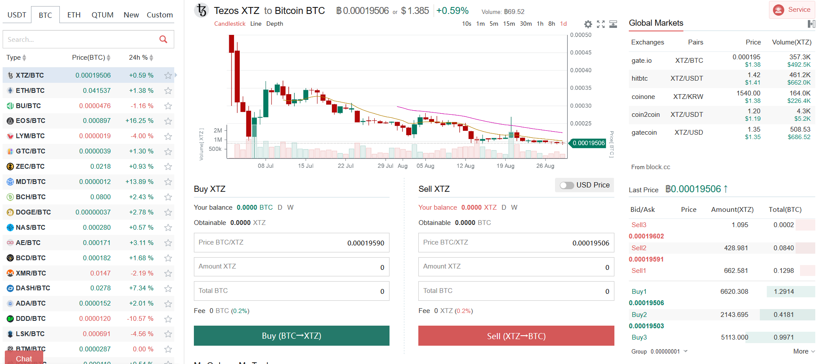The image size is (824, 364).
Task: Star the DASH/BTC pair
Action: click(x=168, y=288)
